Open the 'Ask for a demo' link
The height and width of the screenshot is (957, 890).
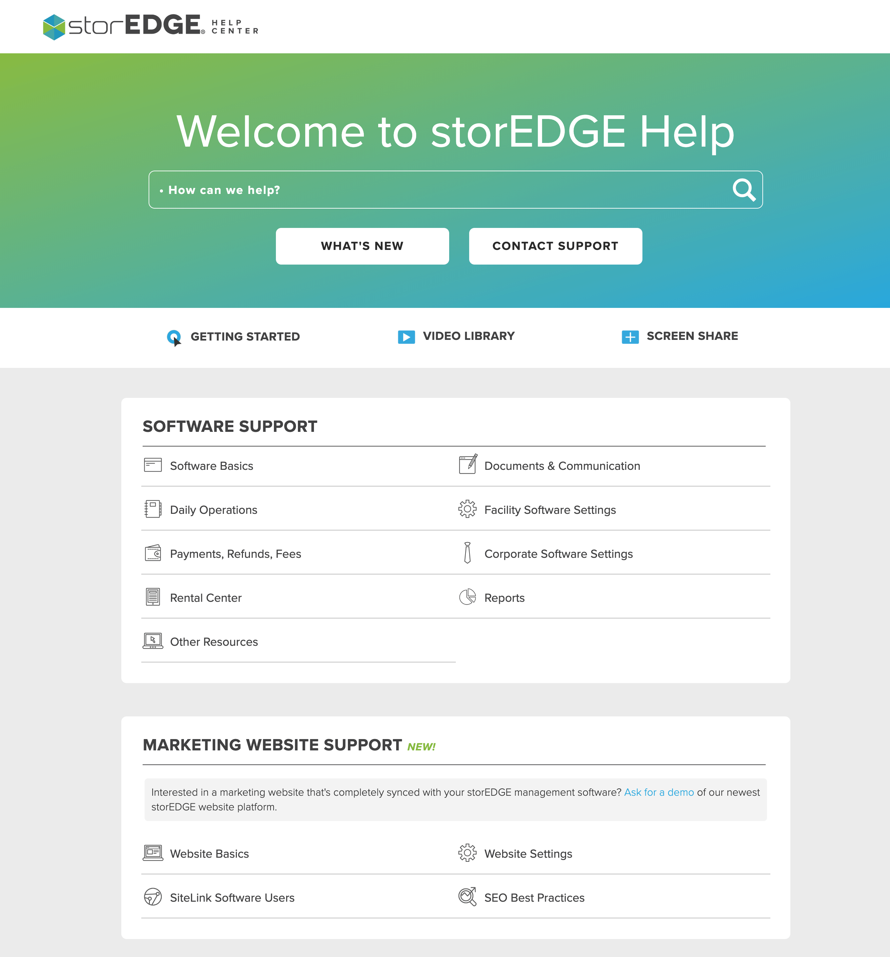(658, 792)
